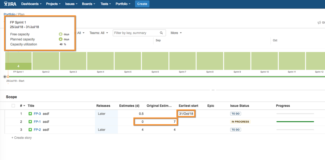This screenshot has height=160, width=325.
Task: Open the Portfolio menu
Action: click(x=123, y=4)
